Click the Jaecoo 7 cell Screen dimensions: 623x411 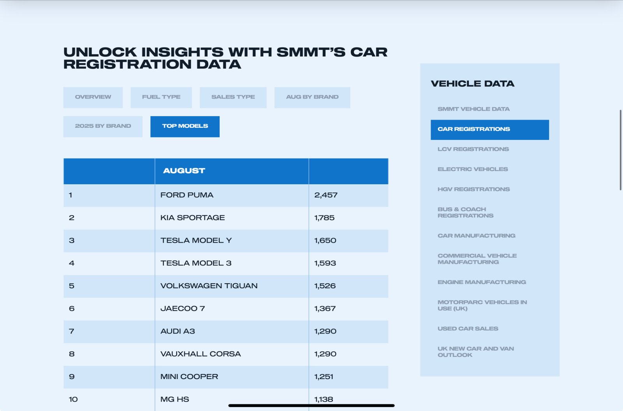pos(232,309)
